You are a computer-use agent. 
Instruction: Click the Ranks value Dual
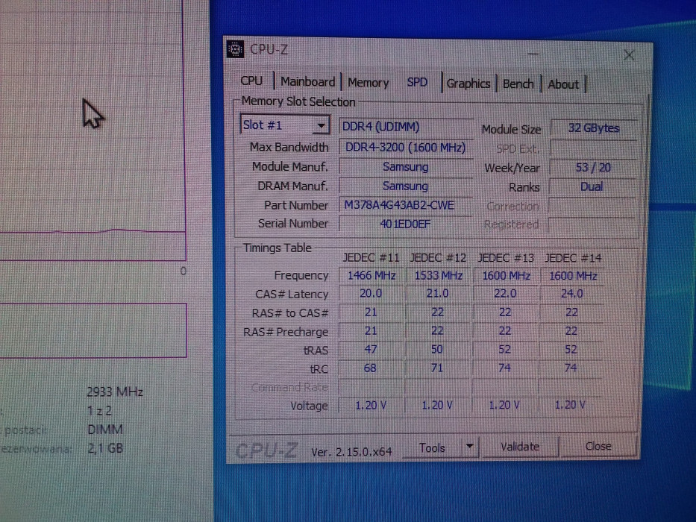tap(592, 187)
